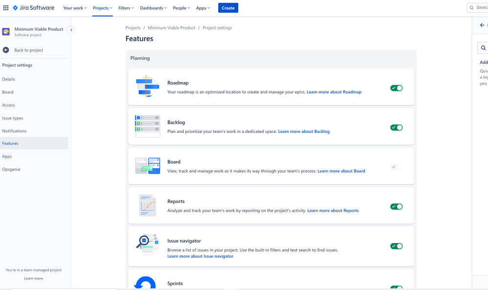This screenshot has height=290, width=488.
Task: Open Learn more about Issue navigator link
Action: coord(200,256)
